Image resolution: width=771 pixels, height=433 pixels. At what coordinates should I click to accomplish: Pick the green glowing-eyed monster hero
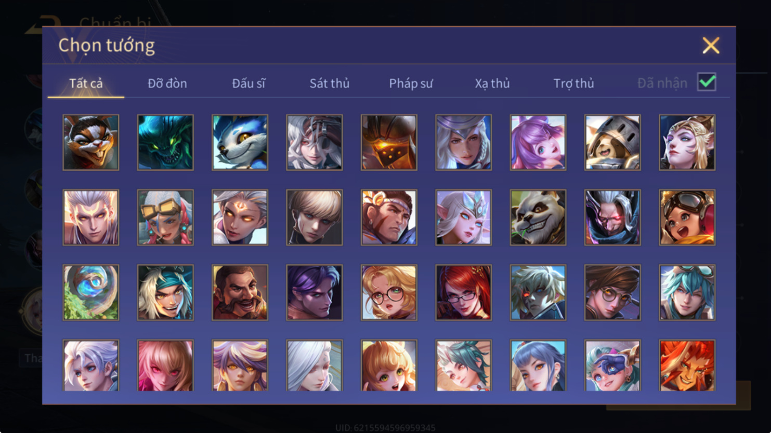165,142
